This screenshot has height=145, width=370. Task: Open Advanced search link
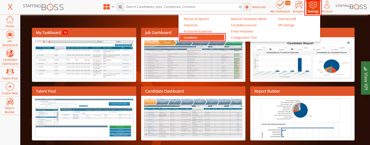(259, 7)
